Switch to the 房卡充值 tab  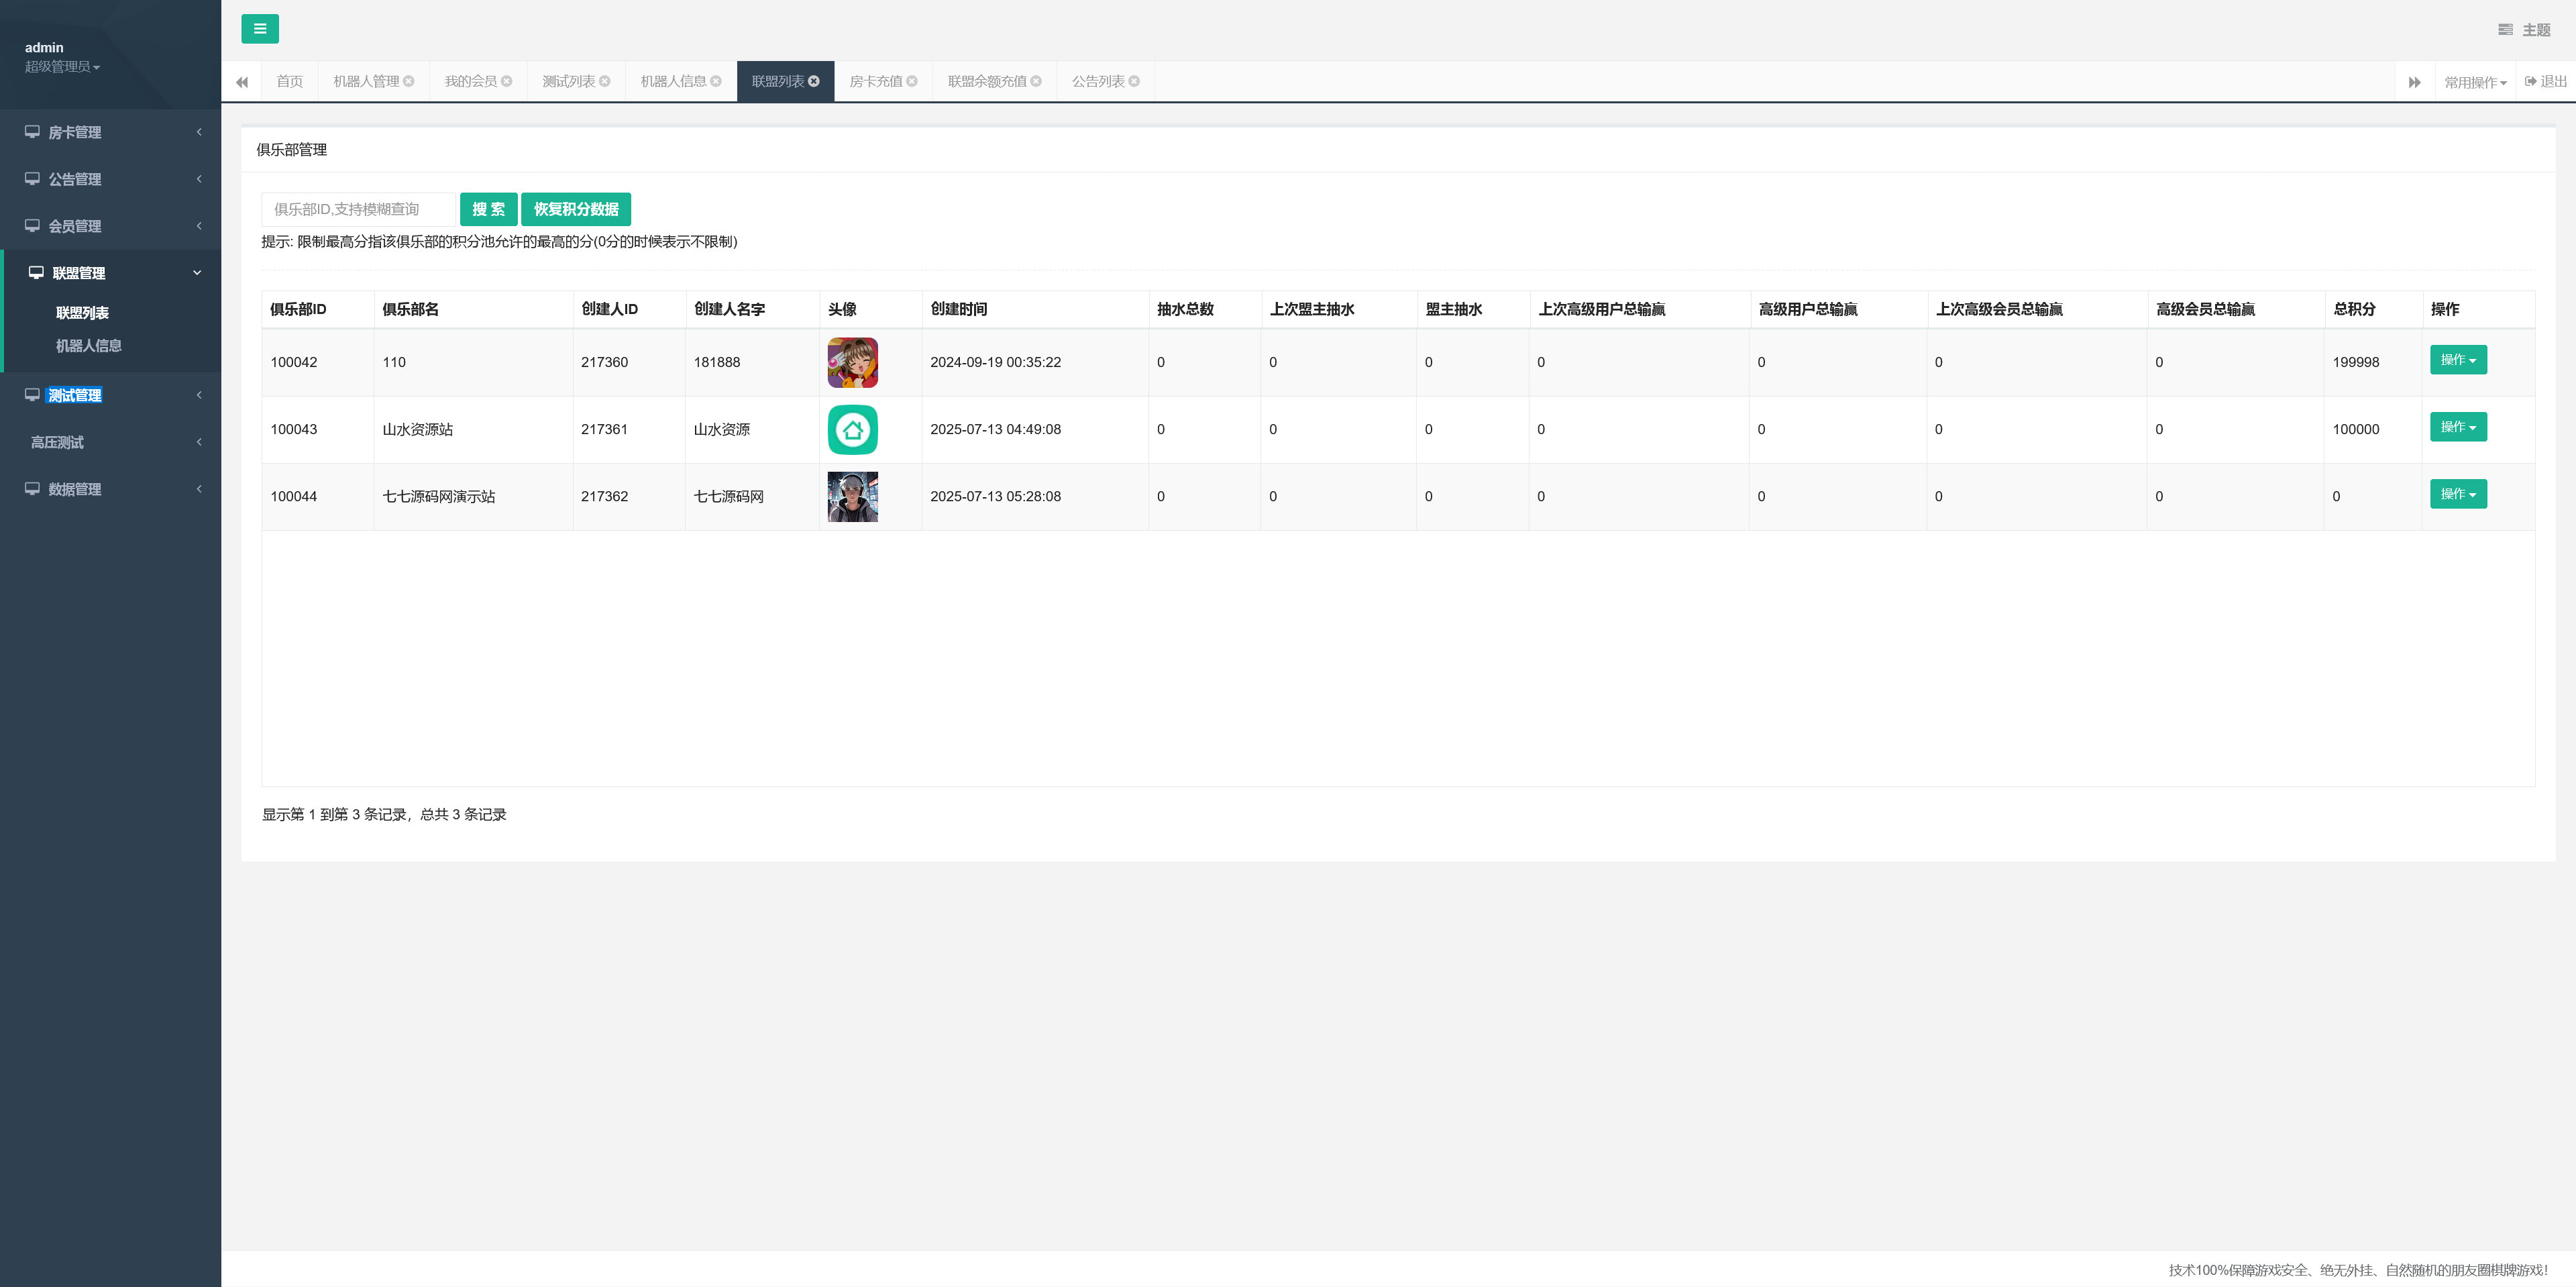click(875, 82)
